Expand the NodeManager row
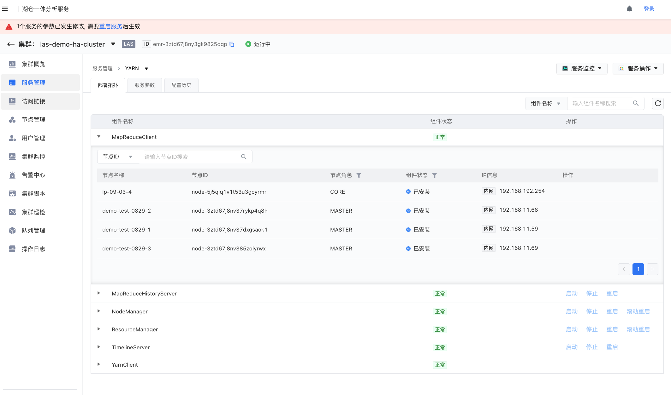 click(x=99, y=311)
